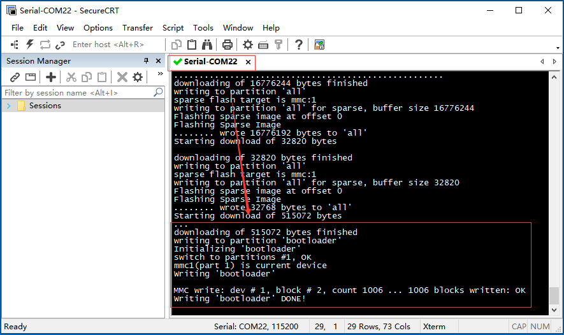
Task: Click the 'Serial: COM22, 115200' status text
Action: (x=256, y=326)
